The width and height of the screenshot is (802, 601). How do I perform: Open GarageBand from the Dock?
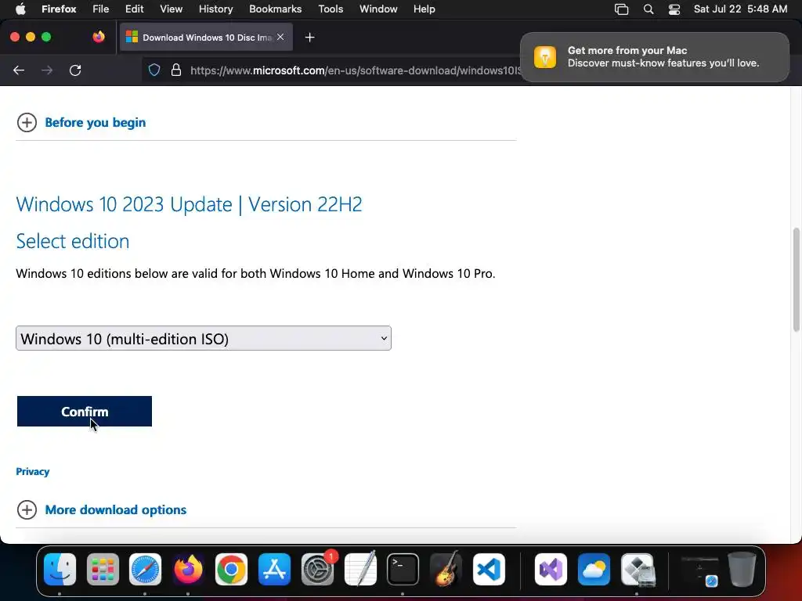(446, 569)
